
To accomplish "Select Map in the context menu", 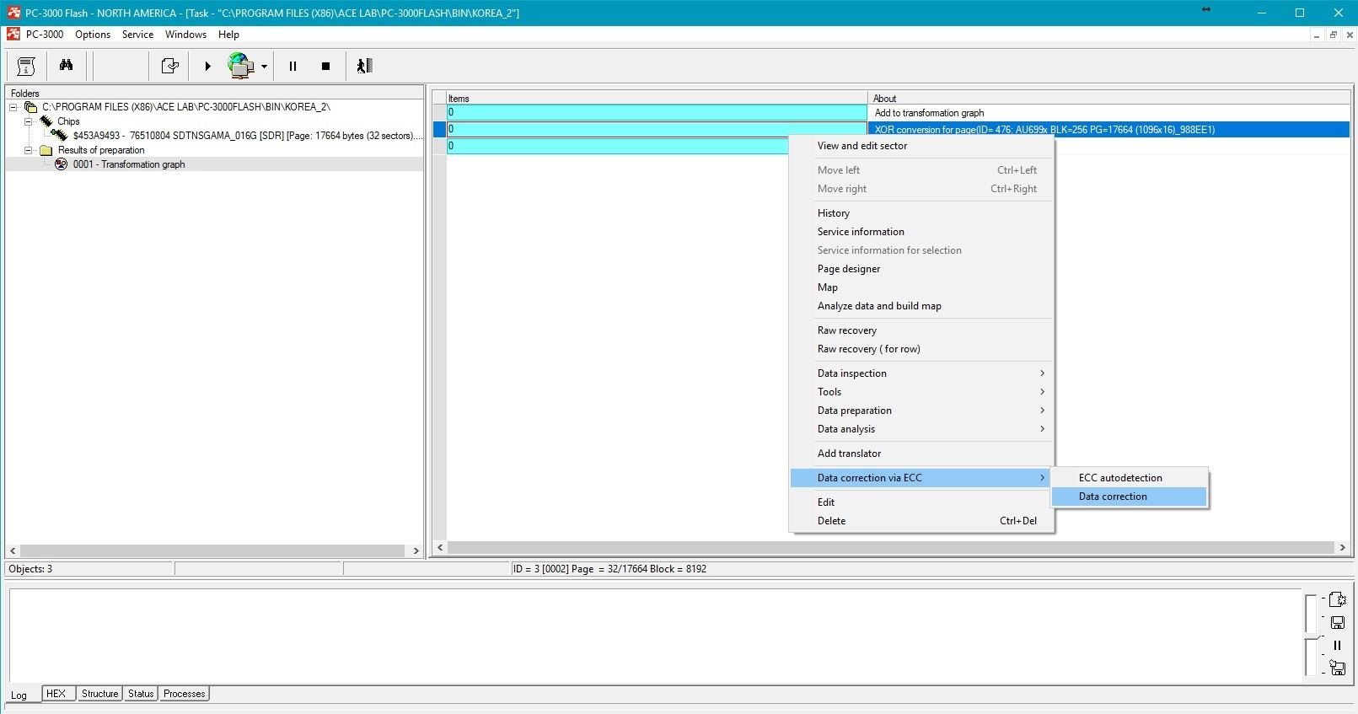I will click(x=921, y=287).
